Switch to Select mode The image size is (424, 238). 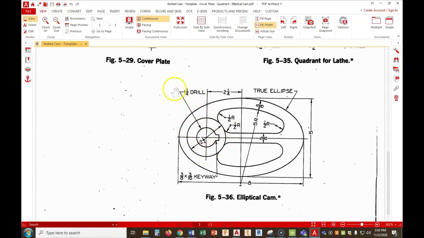tap(30, 25)
